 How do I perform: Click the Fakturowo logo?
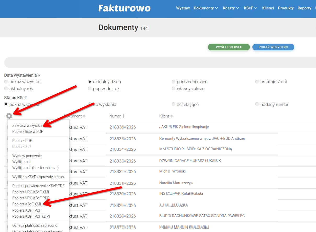[x=125, y=8]
